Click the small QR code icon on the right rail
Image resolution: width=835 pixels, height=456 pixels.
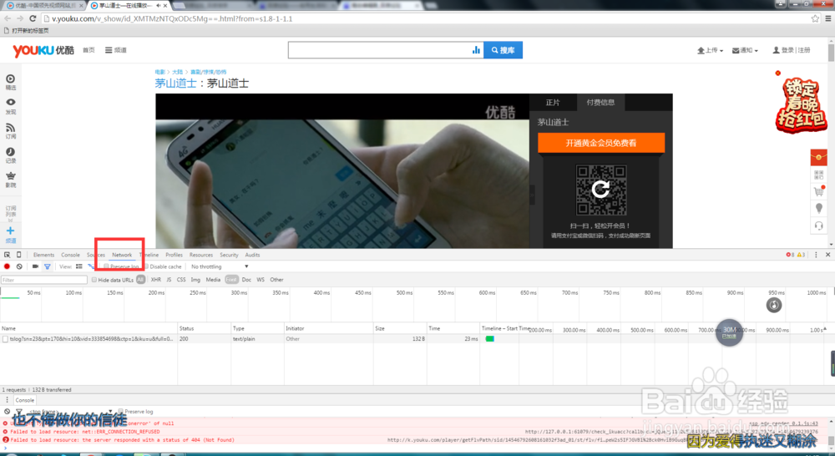click(x=819, y=175)
